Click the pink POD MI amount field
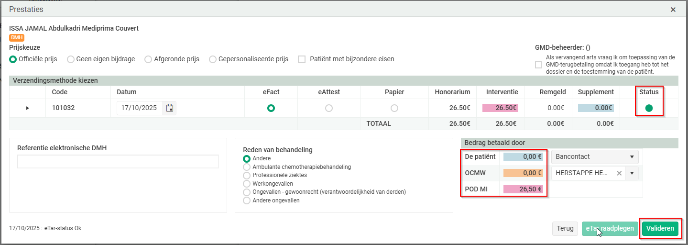The width and height of the screenshot is (688, 245). (x=521, y=189)
